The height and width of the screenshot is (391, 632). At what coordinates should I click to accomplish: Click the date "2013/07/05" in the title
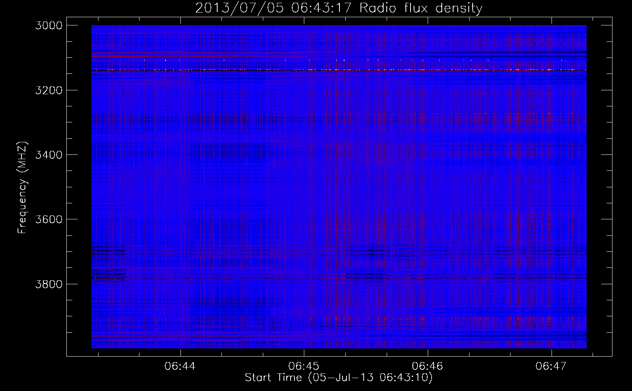tap(239, 8)
